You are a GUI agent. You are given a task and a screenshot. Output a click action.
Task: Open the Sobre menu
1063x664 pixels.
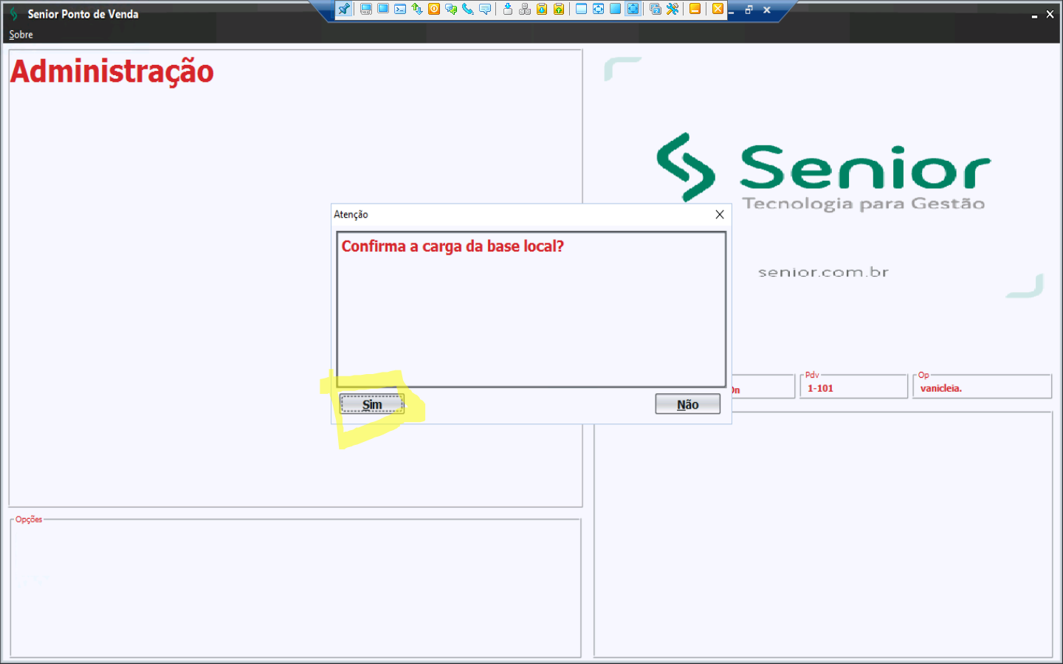pos(21,35)
